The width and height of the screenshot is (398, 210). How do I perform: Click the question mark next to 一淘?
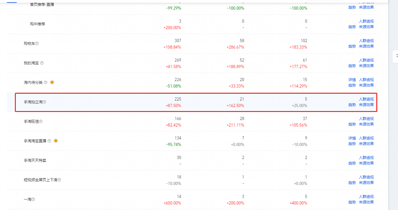click(33, 199)
